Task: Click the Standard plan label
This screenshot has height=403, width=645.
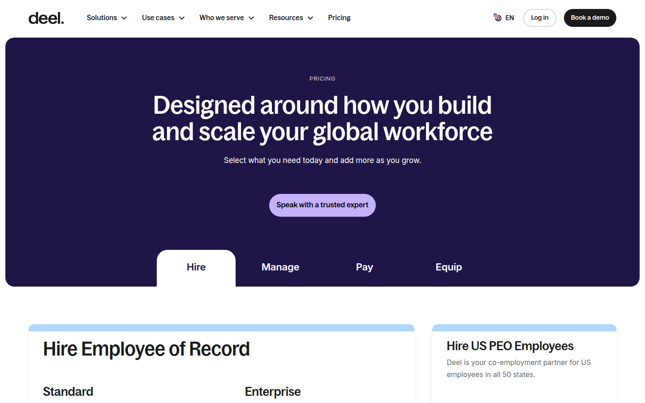Action: 68,392
